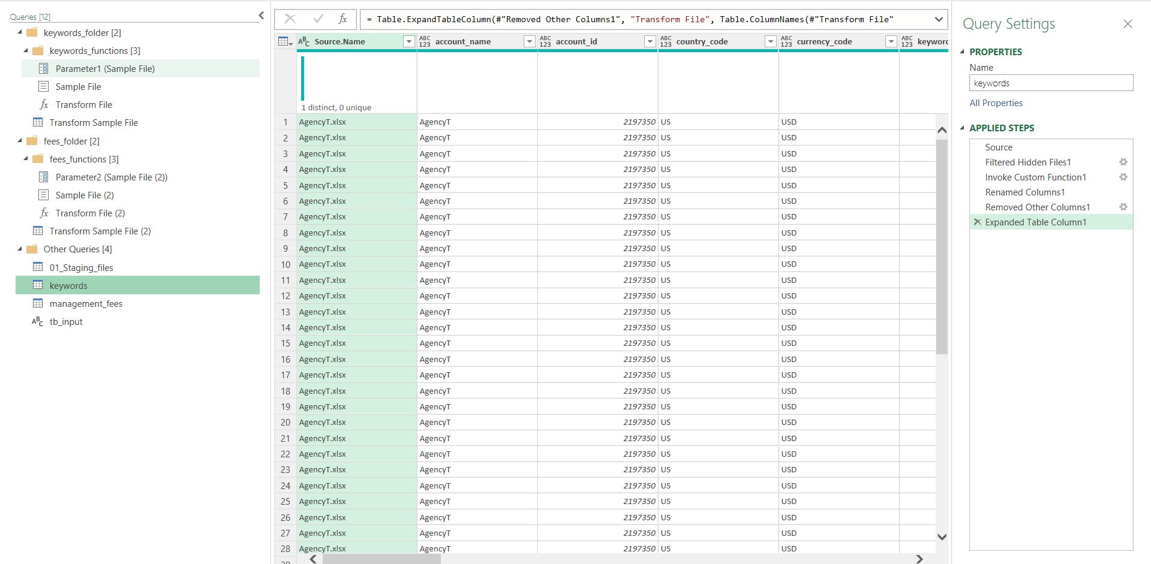The image size is (1151, 564).
Task: Click the query Name field showing keywords
Action: [x=1051, y=83]
